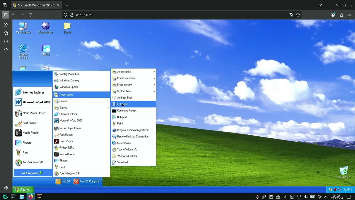The image size is (355, 200).
Task: Open the My Computer desktop icon
Action: [x=23, y=28]
